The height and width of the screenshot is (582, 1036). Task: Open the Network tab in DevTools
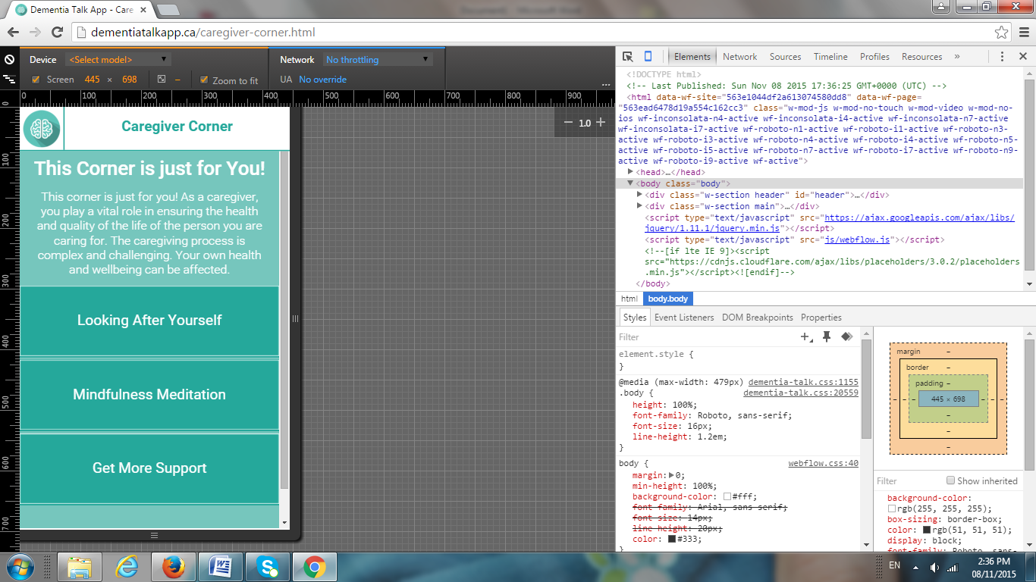tap(739, 57)
